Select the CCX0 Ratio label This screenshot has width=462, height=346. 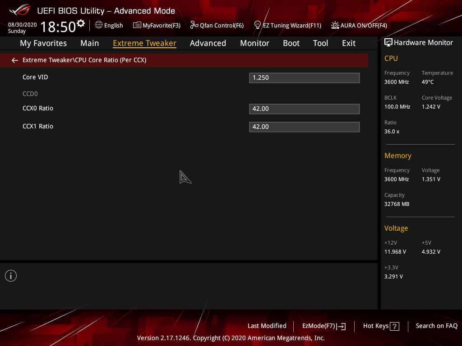(x=38, y=108)
